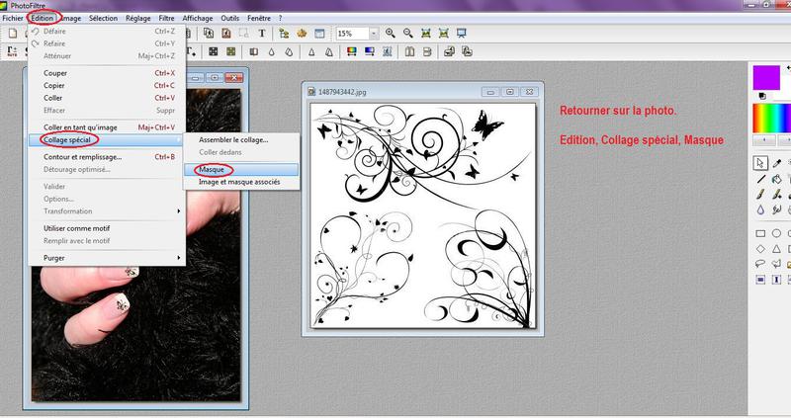Pick the Ellipse selection shape
The width and height of the screenshot is (791, 418).
778,232
